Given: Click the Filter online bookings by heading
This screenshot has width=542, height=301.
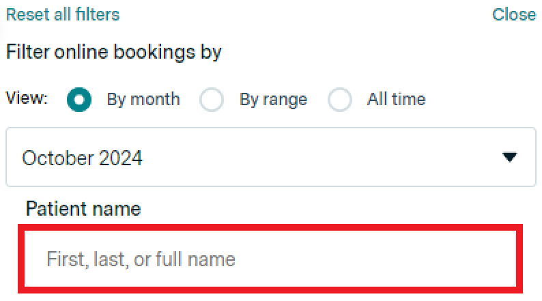Looking at the screenshot, I should pos(114,52).
